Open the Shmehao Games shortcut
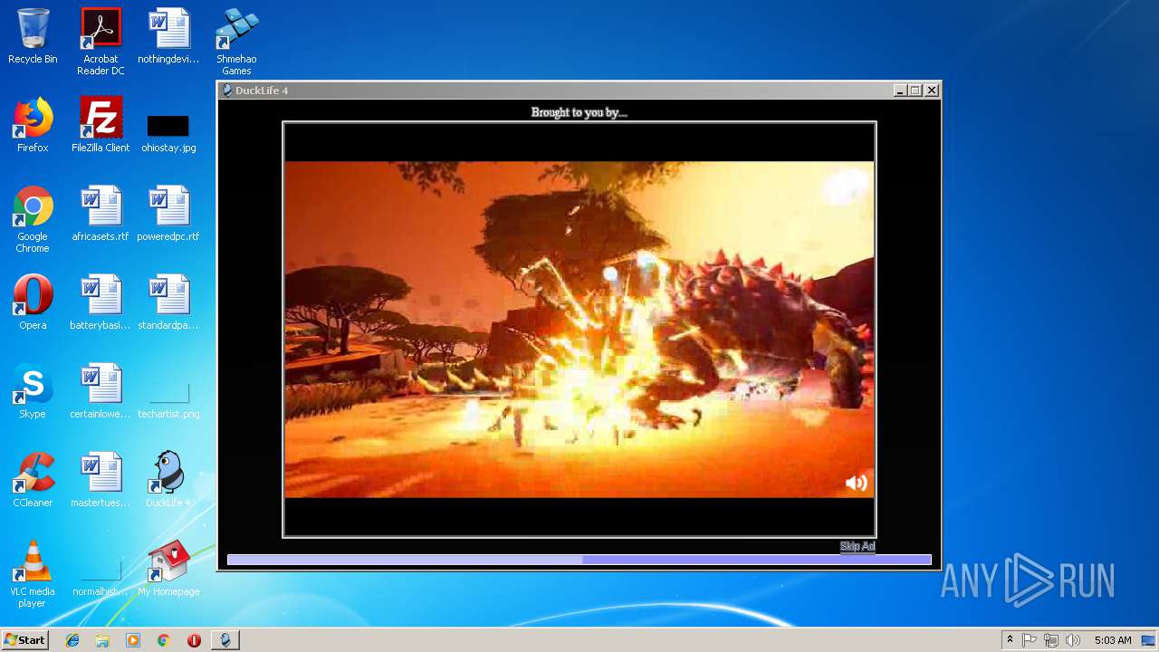This screenshot has width=1159, height=652. [236, 43]
